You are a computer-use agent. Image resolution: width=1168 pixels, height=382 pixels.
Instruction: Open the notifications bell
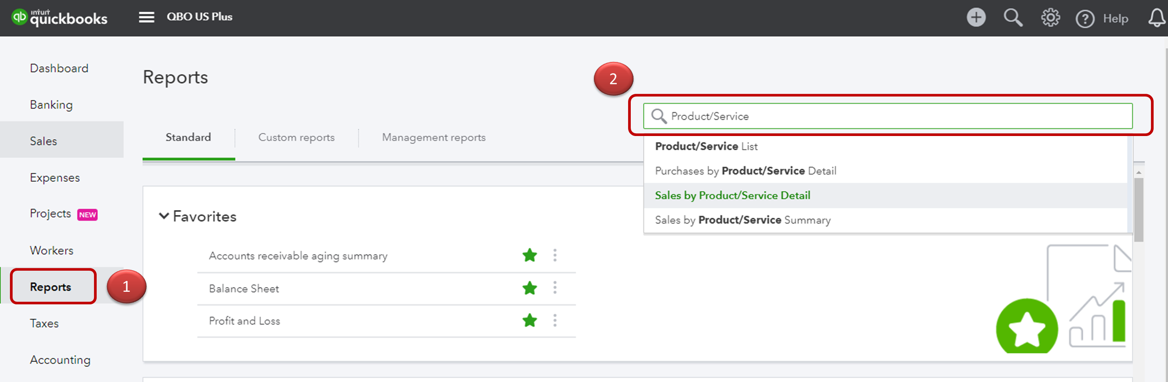click(x=1157, y=18)
